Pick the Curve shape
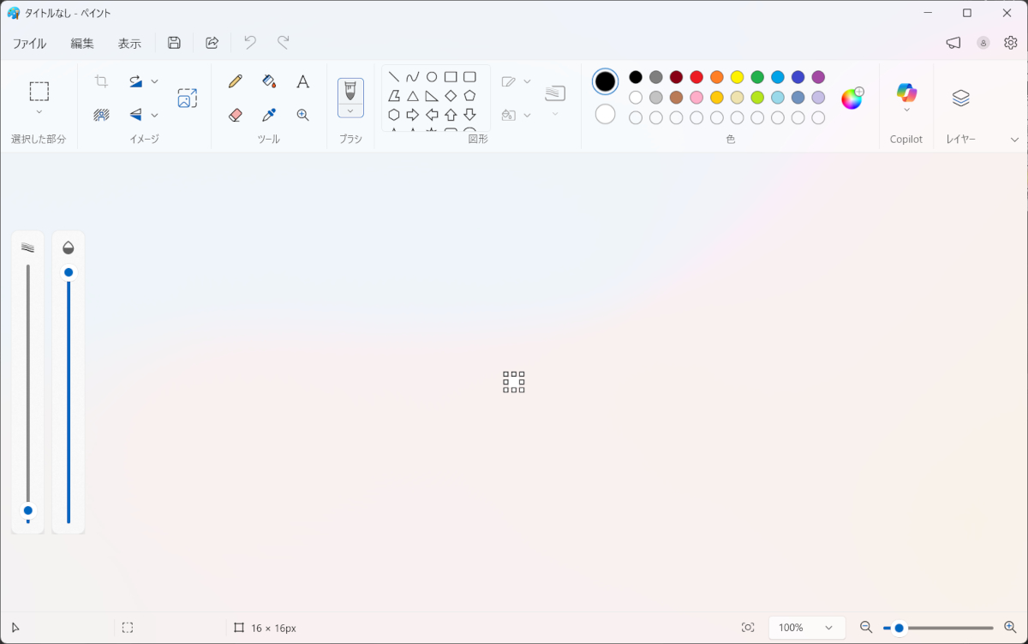Screen dimensions: 1028x644 click(x=413, y=77)
